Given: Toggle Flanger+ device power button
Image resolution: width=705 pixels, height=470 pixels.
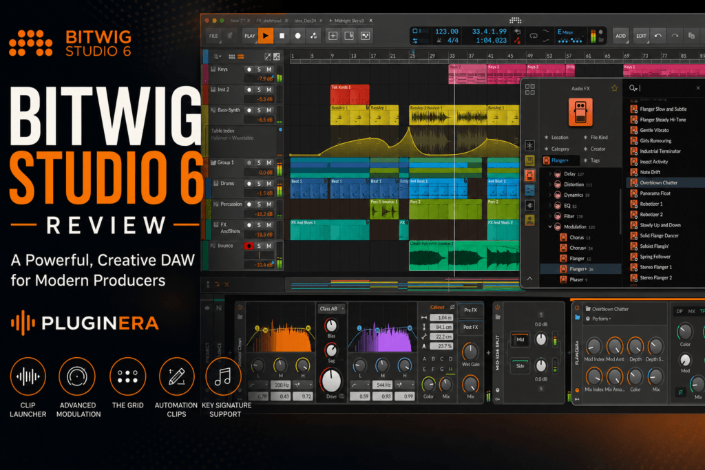Looking at the screenshot, I should 577,308.
